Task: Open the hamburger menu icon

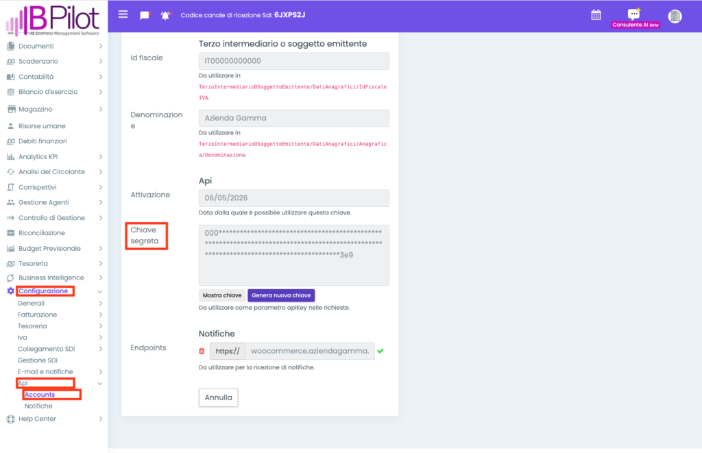Action: click(123, 15)
